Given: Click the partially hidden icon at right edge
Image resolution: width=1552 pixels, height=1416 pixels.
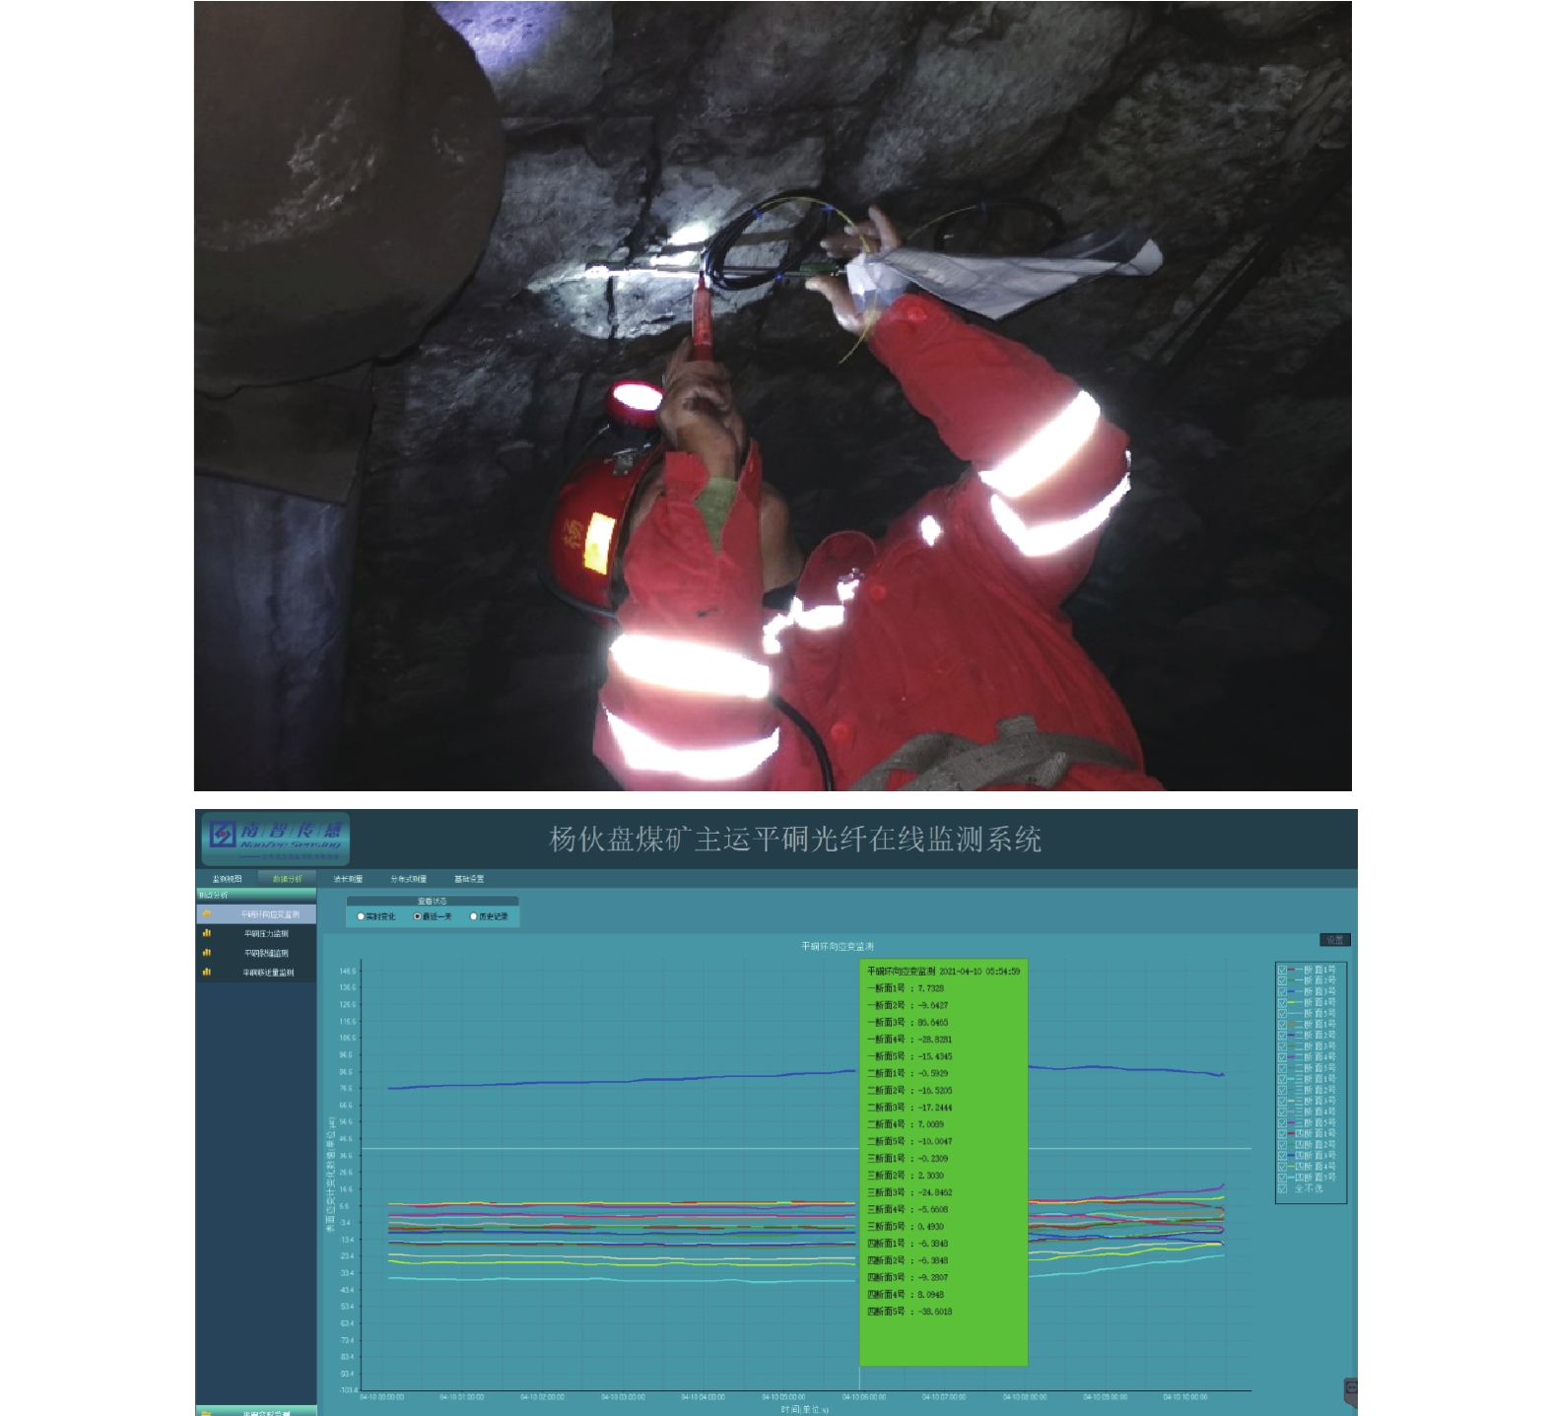Looking at the screenshot, I should pyautogui.click(x=1350, y=1388).
